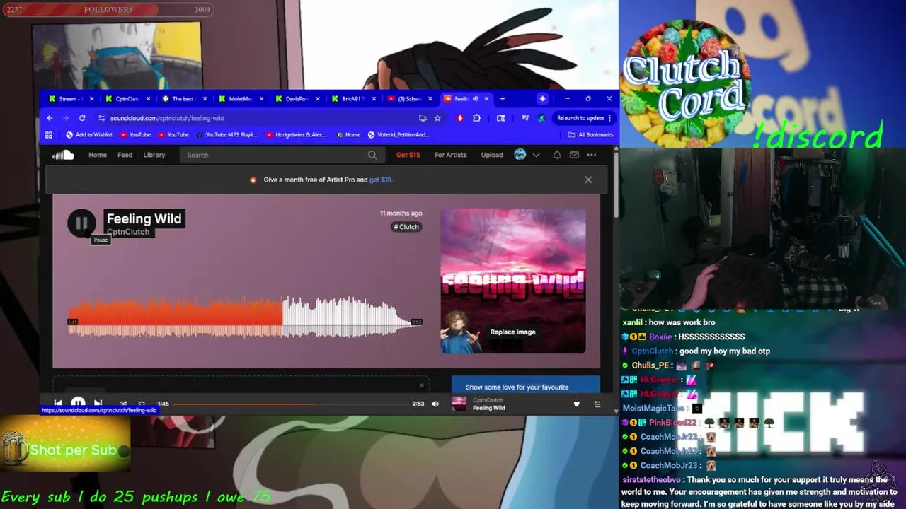
Task: Seek on the bottom player progress bar
Action: [x=290, y=404]
